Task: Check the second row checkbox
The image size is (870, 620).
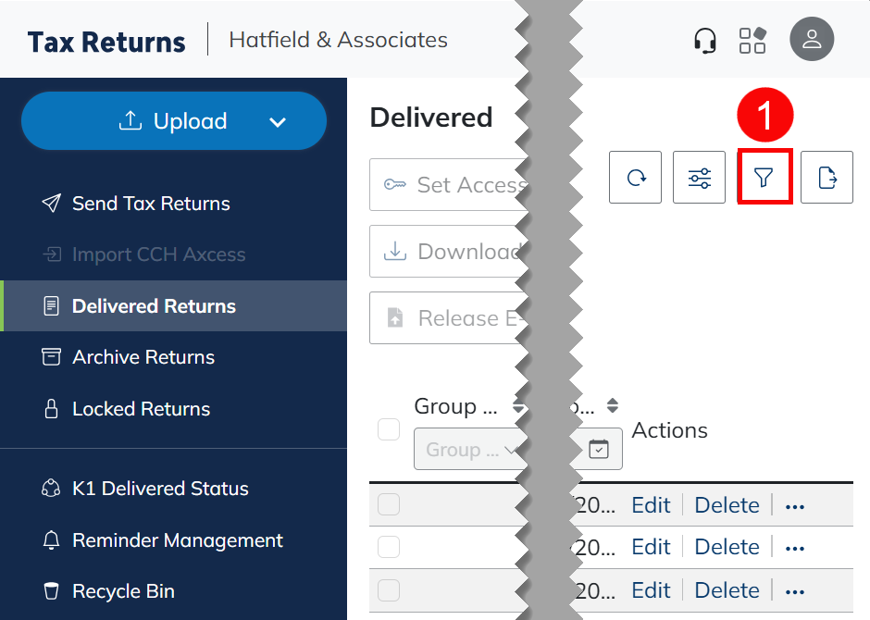Action: [x=389, y=547]
